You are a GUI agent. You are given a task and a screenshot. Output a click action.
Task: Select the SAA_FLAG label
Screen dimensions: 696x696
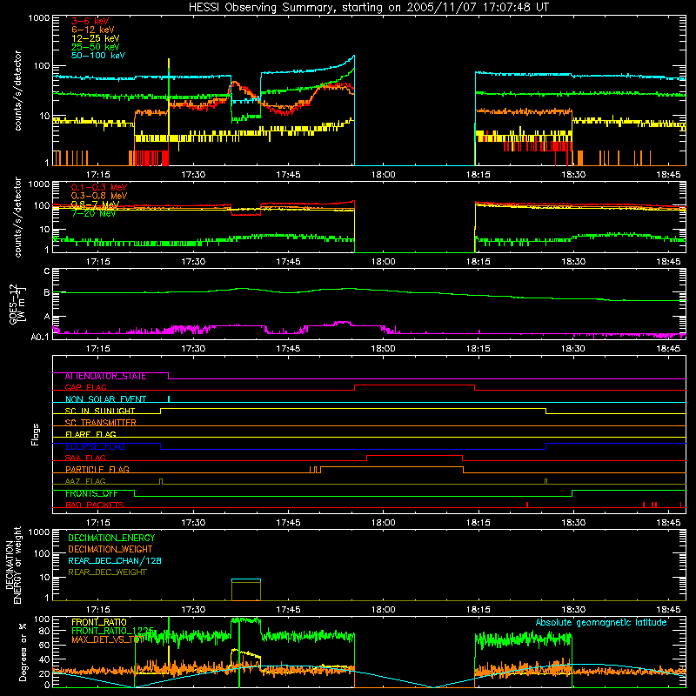(x=85, y=458)
